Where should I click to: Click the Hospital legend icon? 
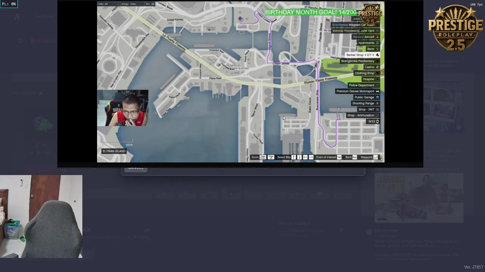[x=377, y=79]
